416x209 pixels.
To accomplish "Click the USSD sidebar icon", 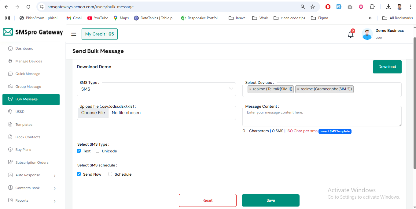I will 10,112.
